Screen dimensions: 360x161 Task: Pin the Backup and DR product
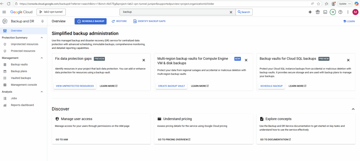43,21
